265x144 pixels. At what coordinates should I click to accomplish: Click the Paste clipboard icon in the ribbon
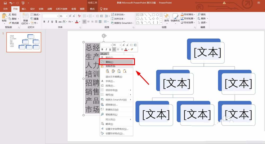coord(4,16)
